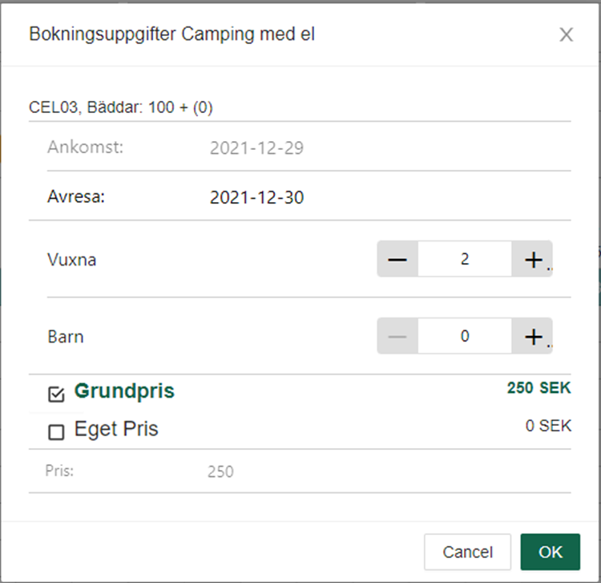Decrease the Vuxna count with minus
The width and height of the screenshot is (601, 583).
397,259
